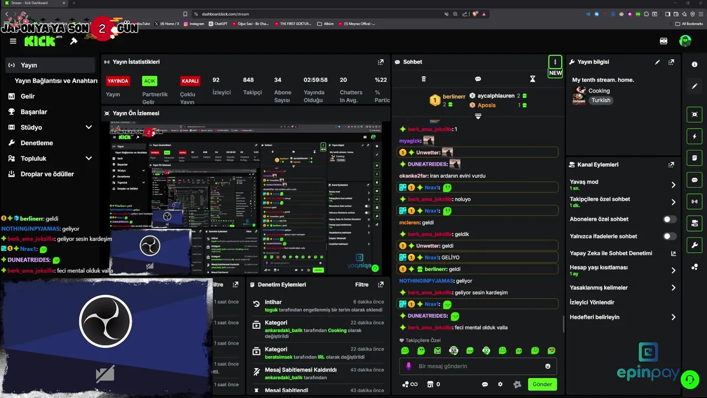Expand the Stüdyo sidebar section
Viewport: 707px width, 398px height.
[x=88, y=127]
